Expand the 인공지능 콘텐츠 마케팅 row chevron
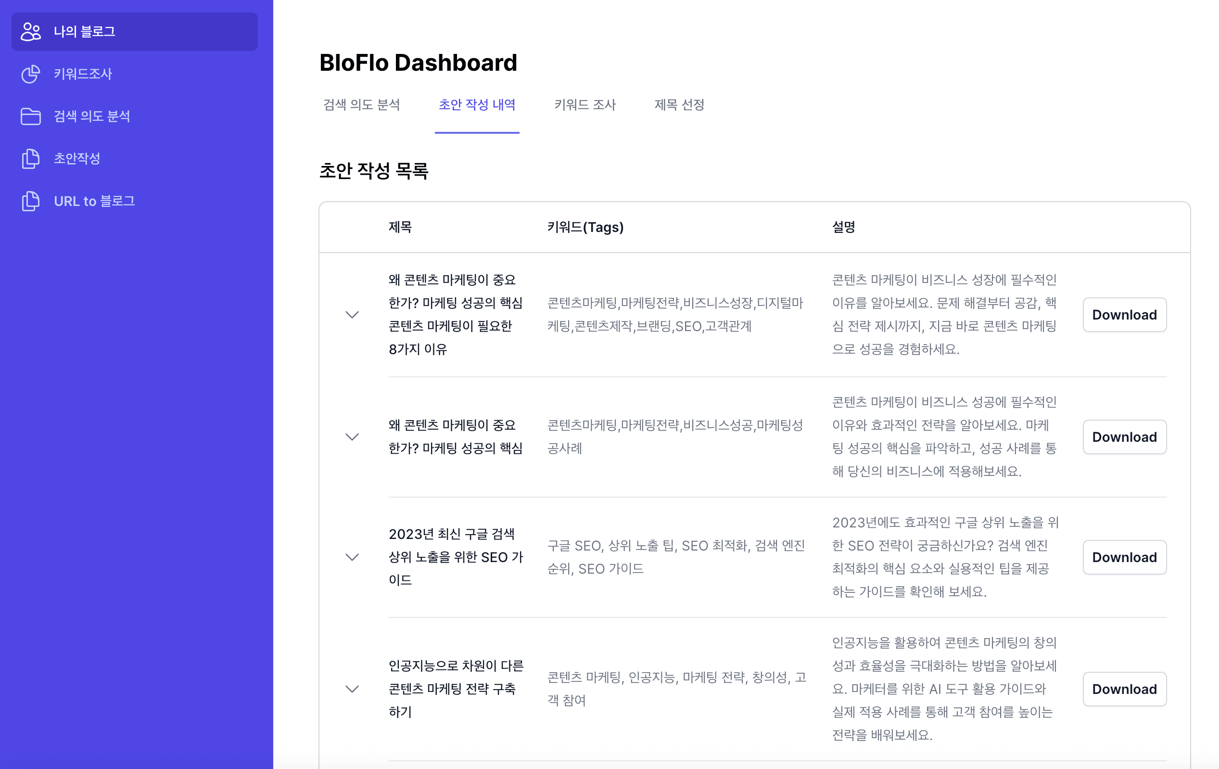Image resolution: width=1219 pixels, height=769 pixels. (352, 689)
